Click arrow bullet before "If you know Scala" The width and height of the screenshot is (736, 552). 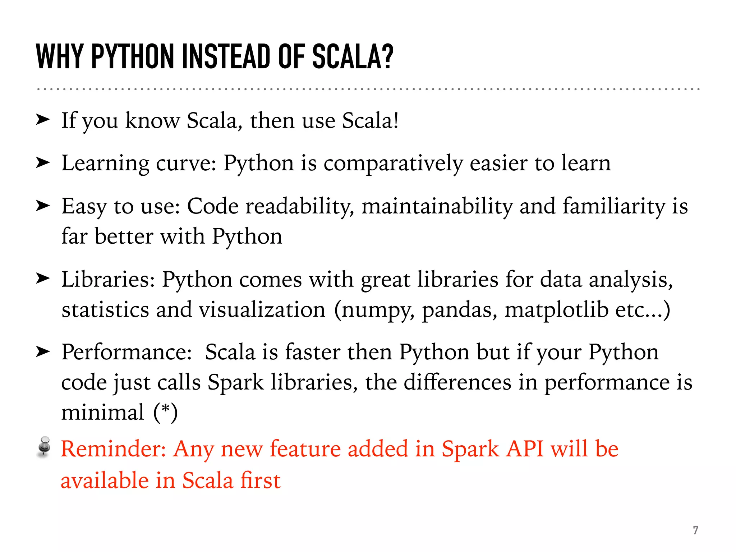click(x=43, y=120)
